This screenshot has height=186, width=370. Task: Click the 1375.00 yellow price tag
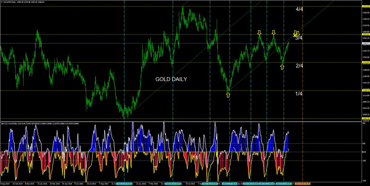tap(366, 6)
